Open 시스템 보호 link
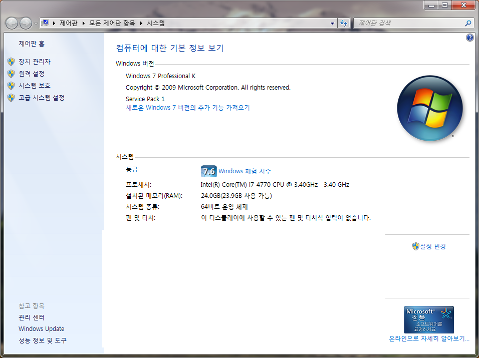The image size is (479, 358). pyautogui.click(x=35, y=86)
